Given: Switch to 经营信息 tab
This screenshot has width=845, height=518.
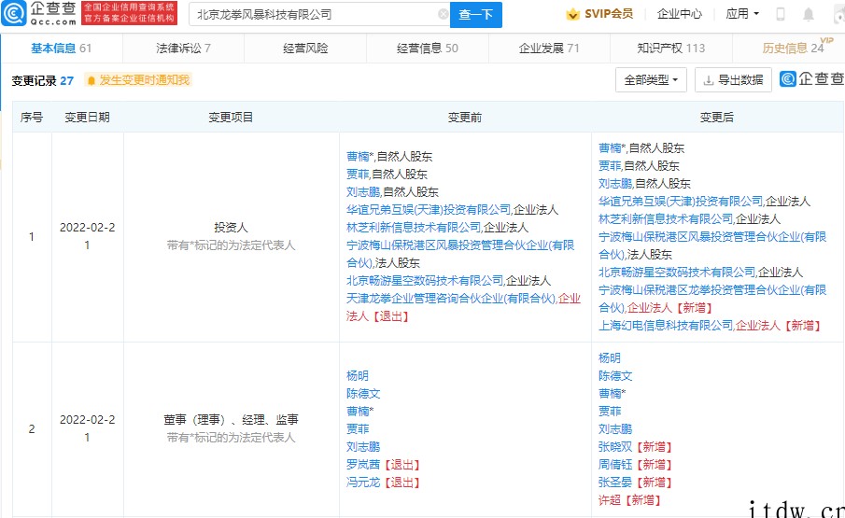Looking at the screenshot, I should pos(428,49).
